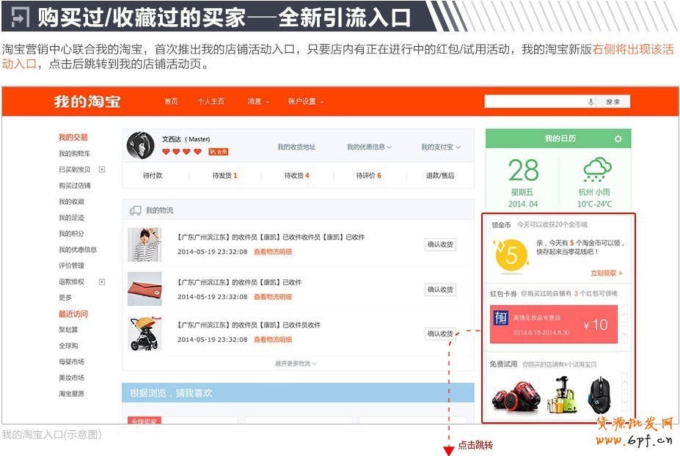This screenshot has width=680, height=456.
Task: Click the stroller product thumbnail
Action: [145, 334]
